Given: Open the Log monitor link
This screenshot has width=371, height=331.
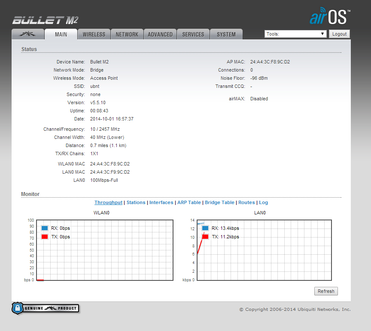Looking at the screenshot, I should (x=263, y=202).
